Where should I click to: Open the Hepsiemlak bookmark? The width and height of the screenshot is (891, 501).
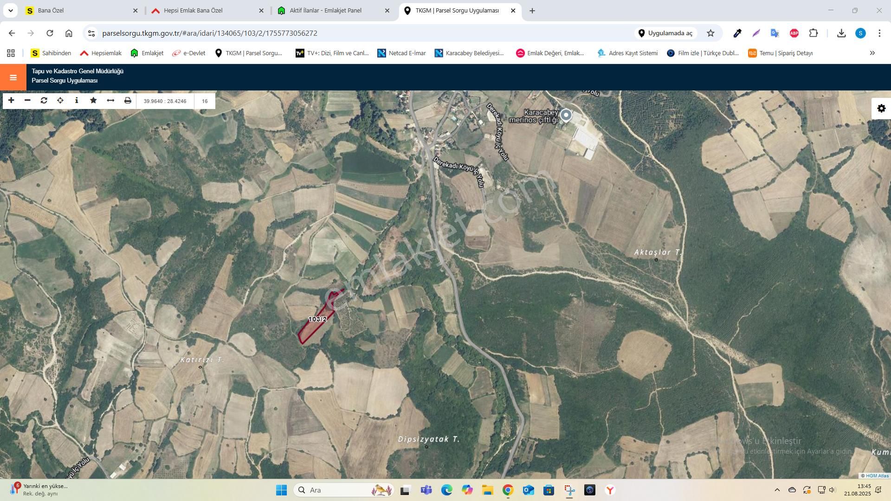[x=101, y=53]
